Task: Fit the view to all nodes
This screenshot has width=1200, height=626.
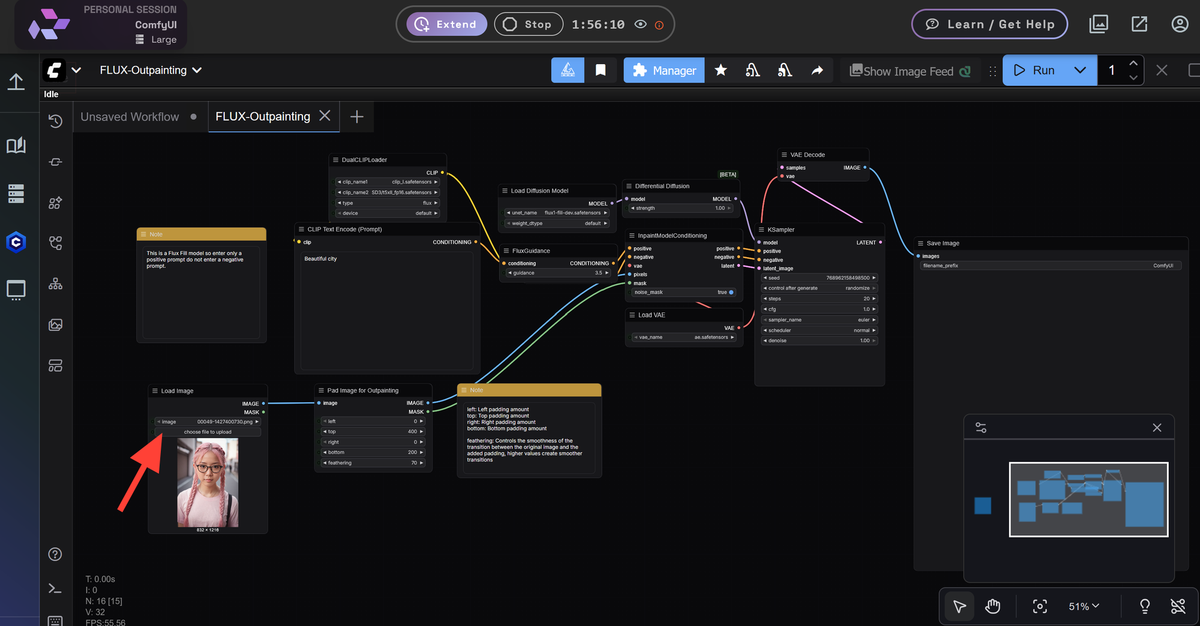Action: (1040, 606)
